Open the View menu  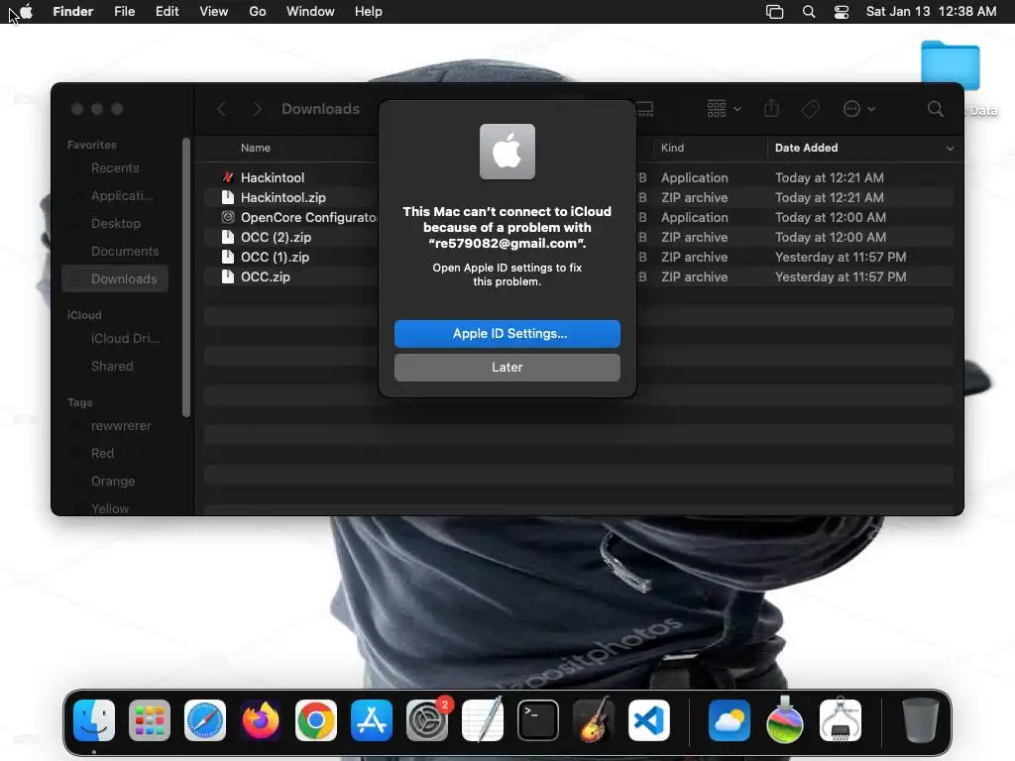tap(214, 12)
